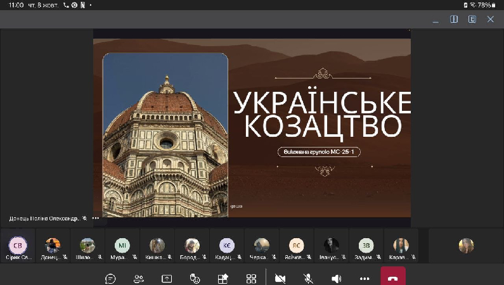Viewport: 504px width, 285px height.
Task: Switch window to pop-up view
Action: point(472,19)
